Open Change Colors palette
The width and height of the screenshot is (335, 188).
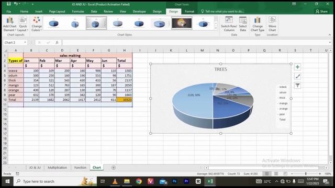coord(37,24)
